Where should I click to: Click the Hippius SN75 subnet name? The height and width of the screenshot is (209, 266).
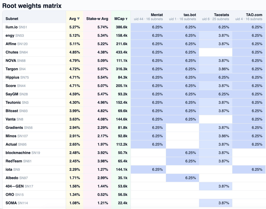click(x=17, y=77)
